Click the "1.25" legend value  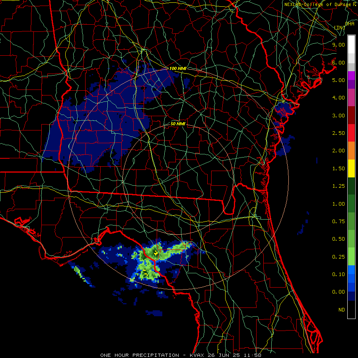[339, 186]
